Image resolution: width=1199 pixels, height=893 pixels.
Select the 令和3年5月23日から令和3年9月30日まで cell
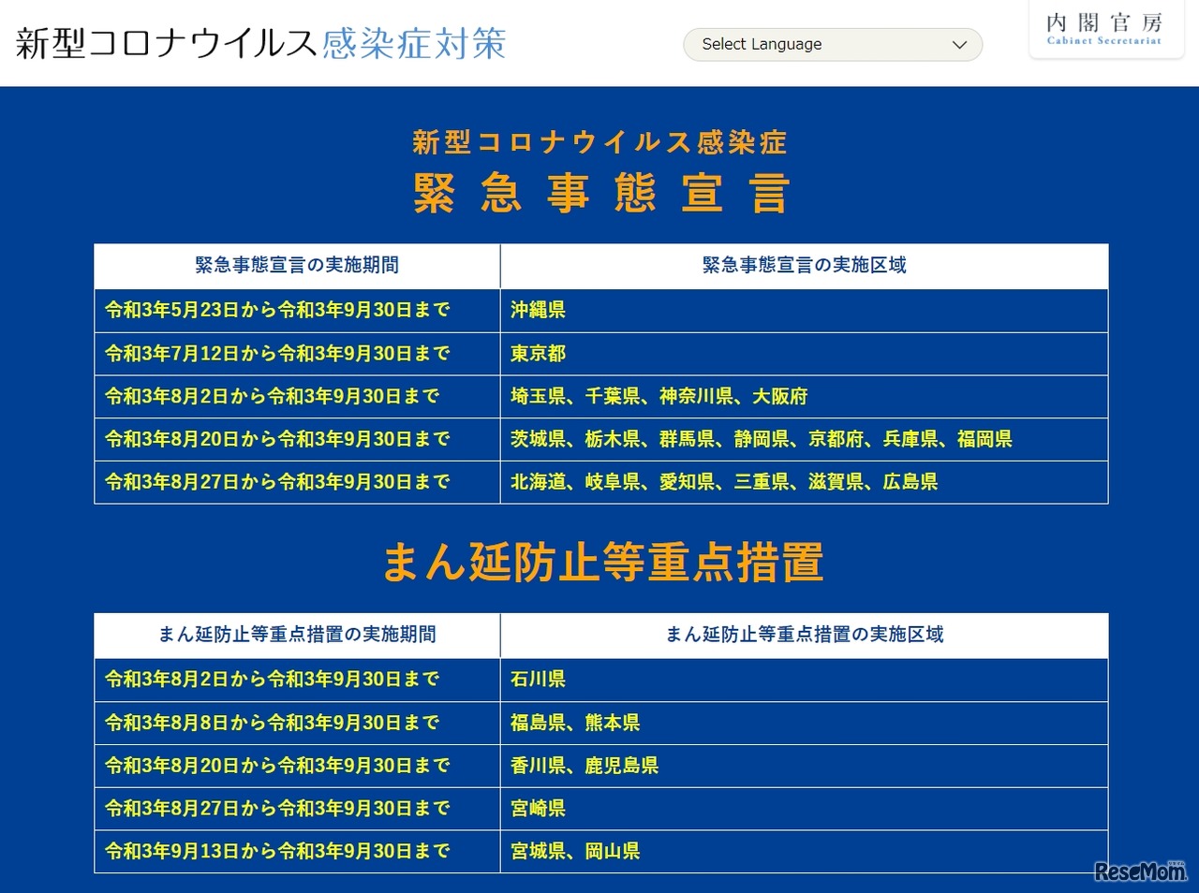coord(274,311)
